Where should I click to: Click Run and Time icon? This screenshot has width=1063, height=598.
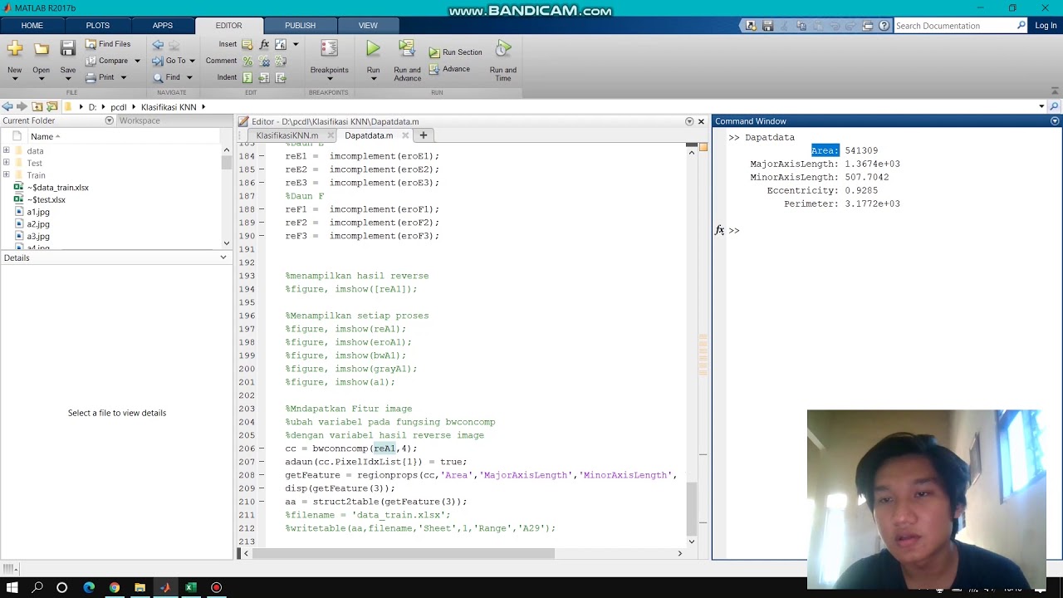click(503, 49)
